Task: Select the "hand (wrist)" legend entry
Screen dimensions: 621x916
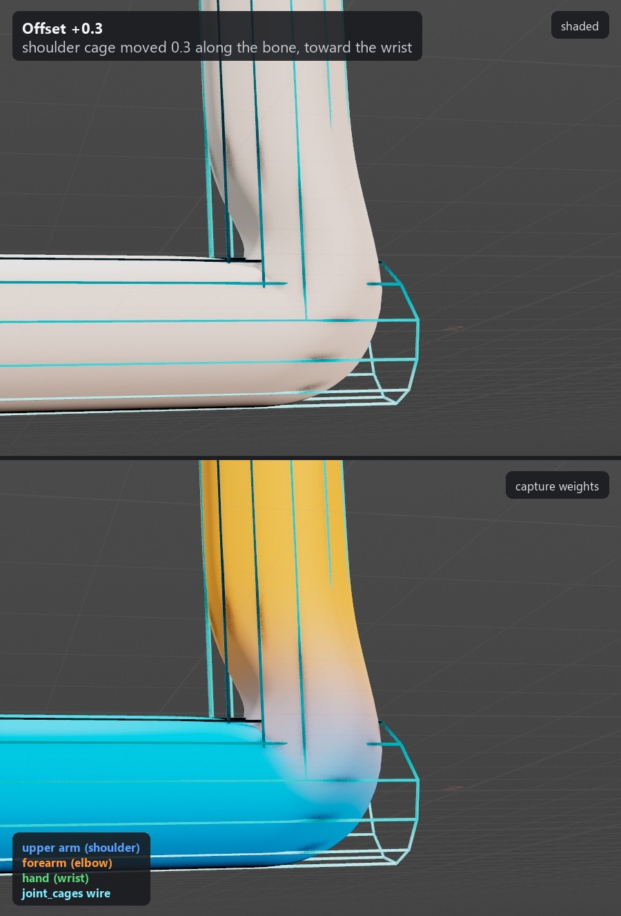Action: coord(55,878)
